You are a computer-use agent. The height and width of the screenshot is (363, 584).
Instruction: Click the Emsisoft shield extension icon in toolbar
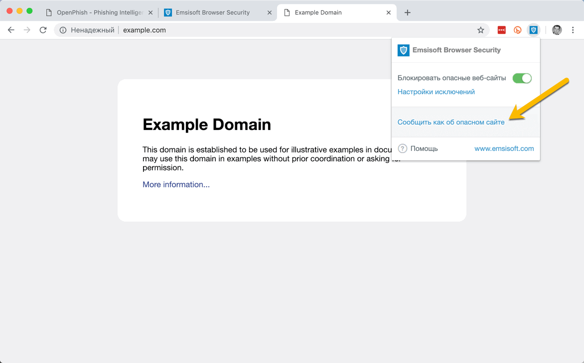tap(533, 30)
